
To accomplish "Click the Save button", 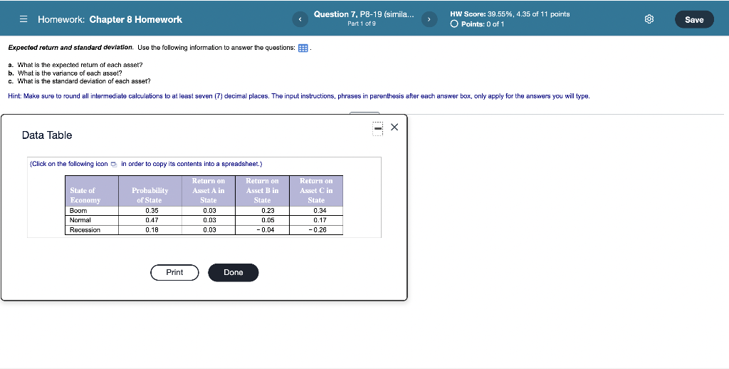I will tap(694, 19).
